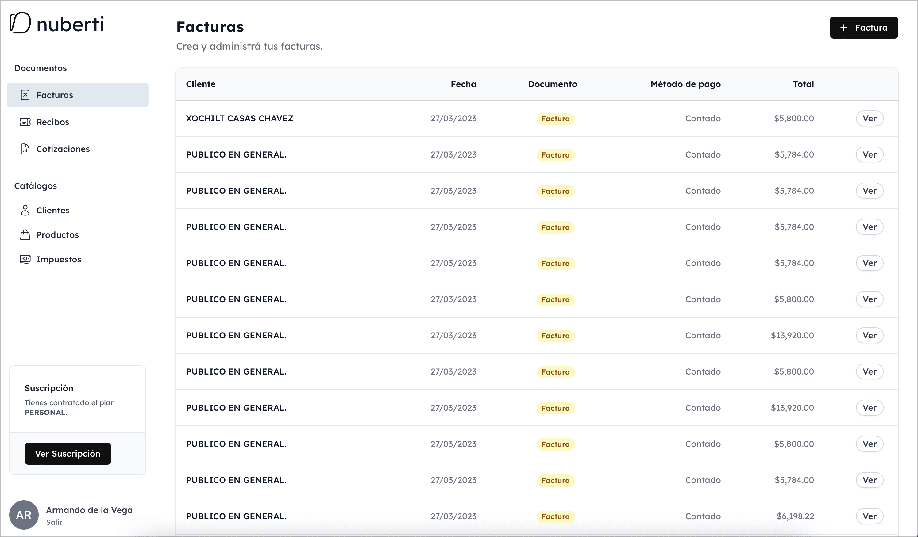The height and width of the screenshot is (537, 918).
Task: Click the nuberti logo icon
Action: click(x=20, y=23)
